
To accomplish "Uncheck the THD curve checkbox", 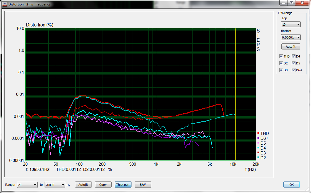I will point(281,56).
